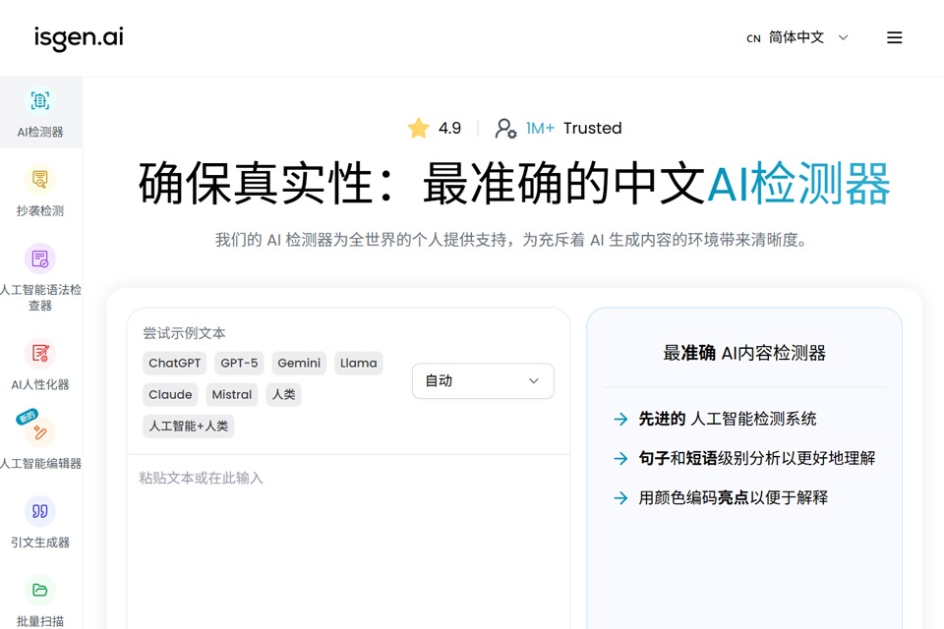Click the chevron inside the 自动 dropdown
The width and height of the screenshot is (944, 629).
click(533, 380)
